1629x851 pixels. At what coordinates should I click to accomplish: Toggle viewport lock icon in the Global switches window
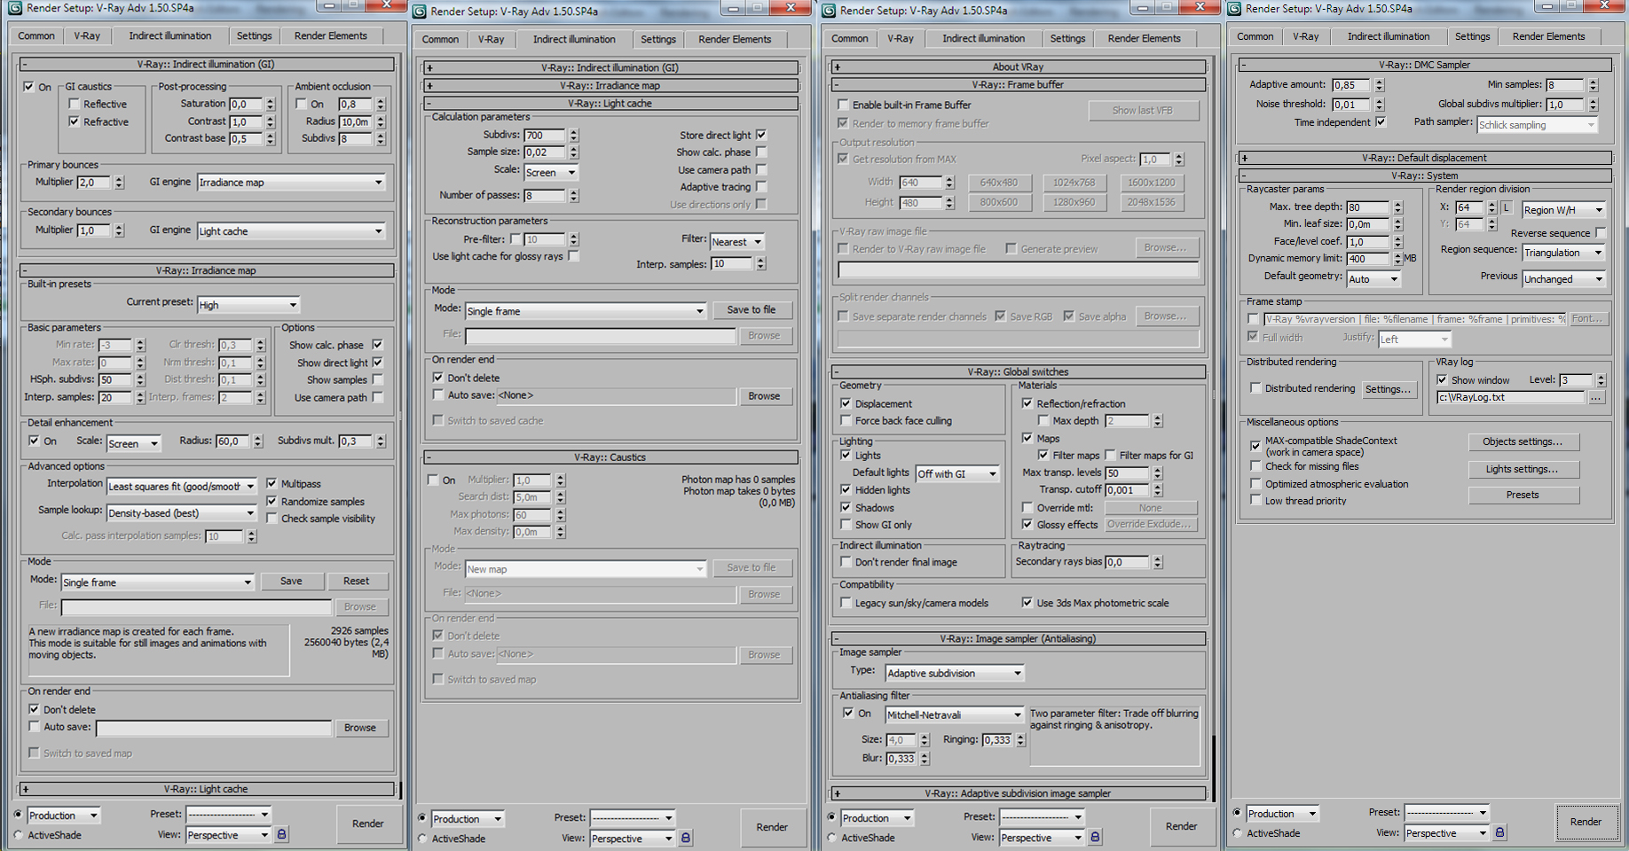1096,837
